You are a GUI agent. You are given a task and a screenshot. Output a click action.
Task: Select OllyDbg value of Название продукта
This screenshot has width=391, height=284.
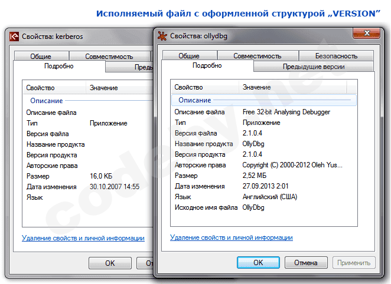pos(253,144)
